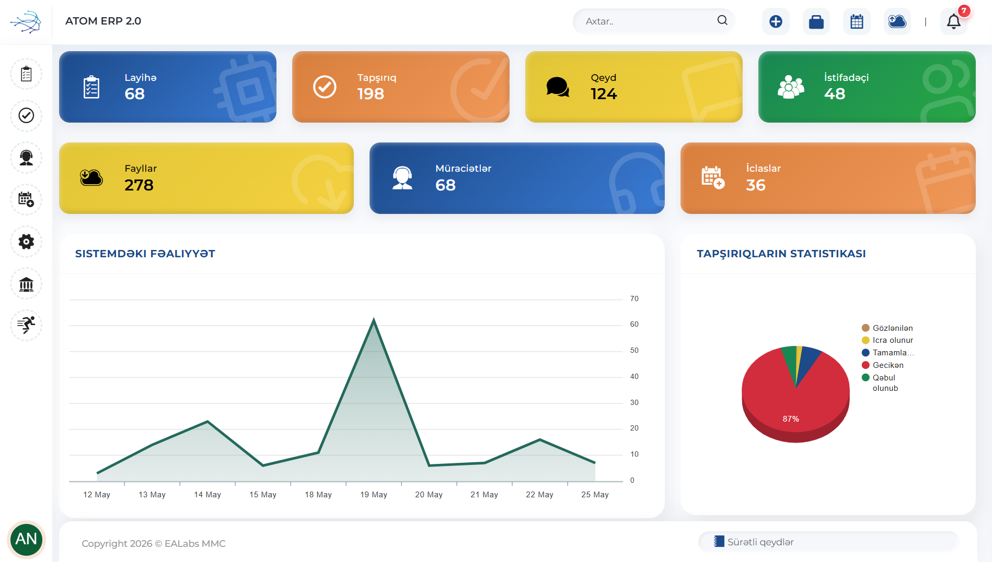The height and width of the screenshot is (562, 992).
Task: Click the Copyright 2026 © EALabs MMC text
Action: tap(154, 543)
